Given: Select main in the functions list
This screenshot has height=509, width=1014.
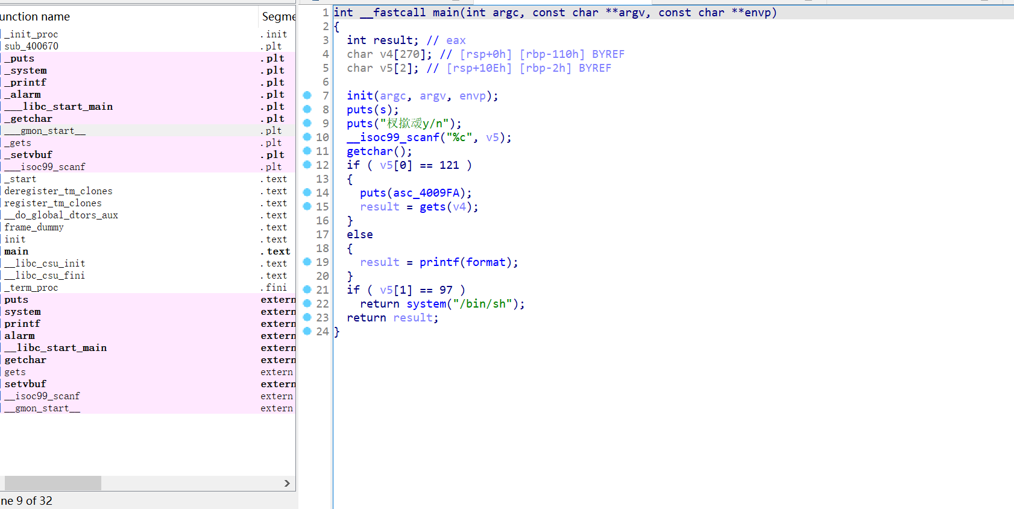Looking at the screenshot, I should pos(148,251).
